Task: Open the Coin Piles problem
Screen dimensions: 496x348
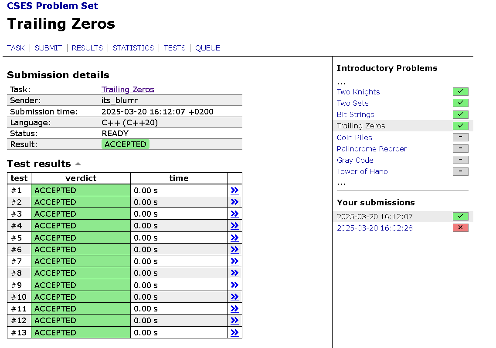Action: pyautogui.click(x=355, y=138)
